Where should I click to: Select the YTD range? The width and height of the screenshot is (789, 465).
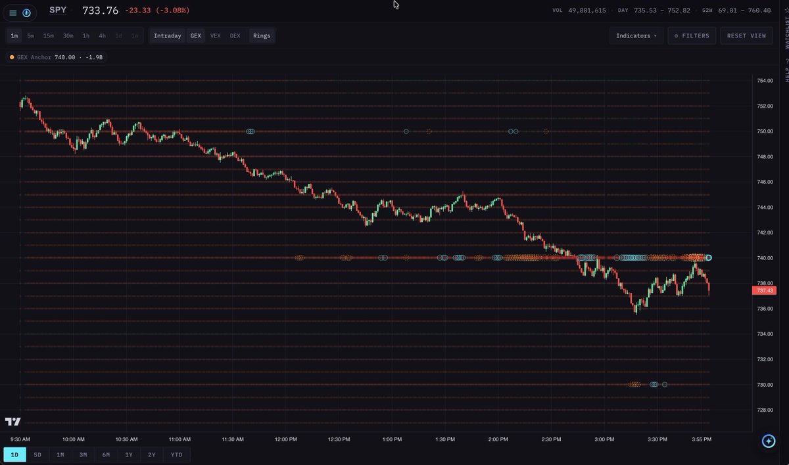(x=177, y=454)
